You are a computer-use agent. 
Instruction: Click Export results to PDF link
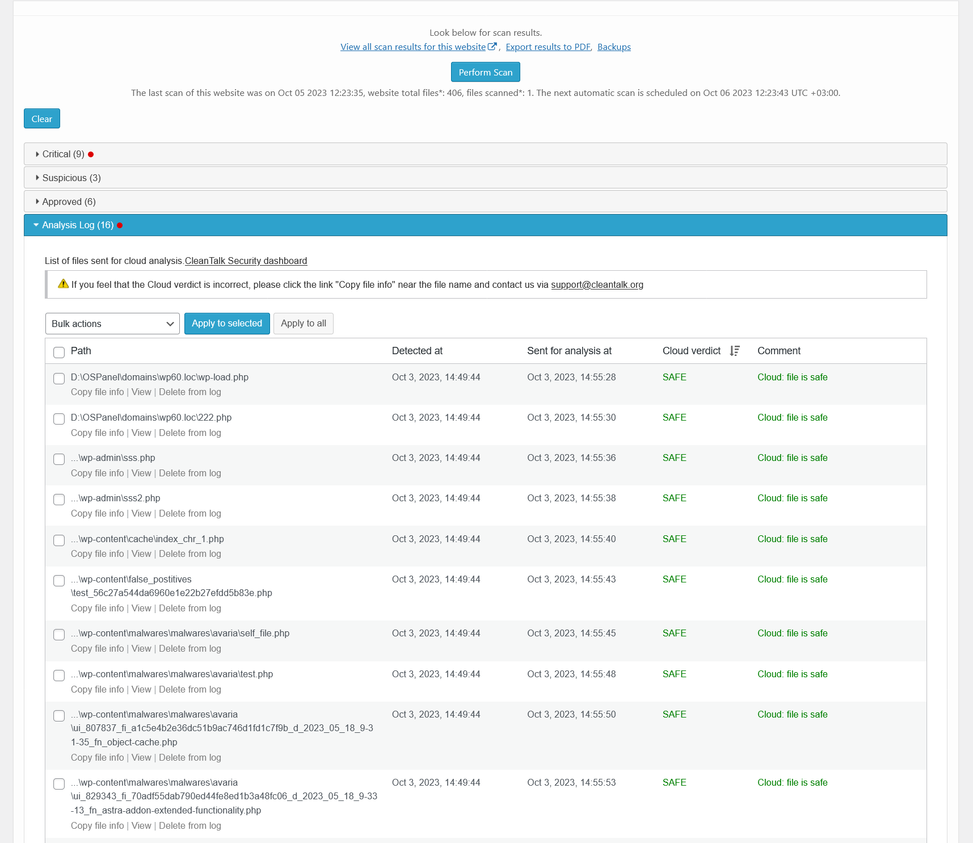pos(548,47)
